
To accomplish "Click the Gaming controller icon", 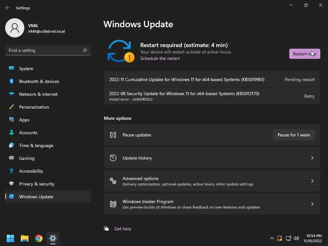I will [x=12, y=158].
